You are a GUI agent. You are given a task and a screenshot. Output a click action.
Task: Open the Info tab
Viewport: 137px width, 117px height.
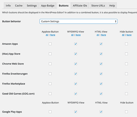point(8,6)
